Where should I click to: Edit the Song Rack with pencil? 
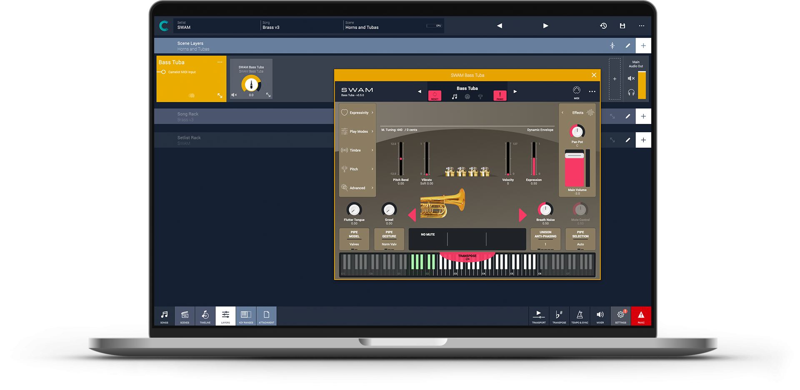(x=628, y=116)
